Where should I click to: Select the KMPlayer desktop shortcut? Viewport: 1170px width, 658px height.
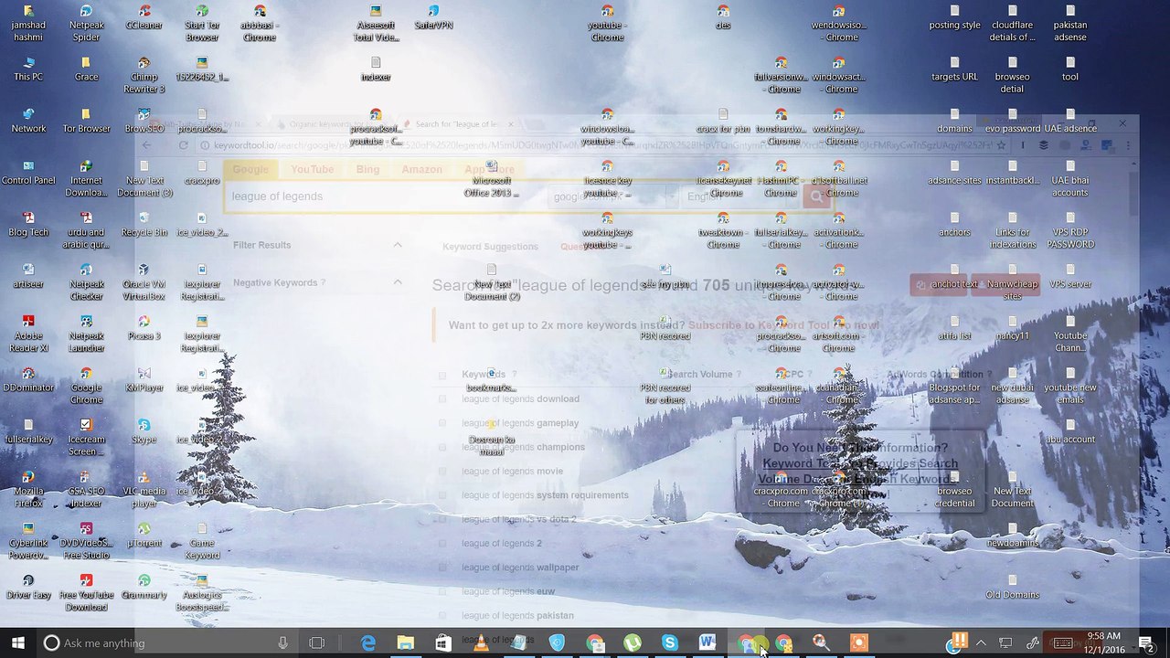tap(144, 380)
